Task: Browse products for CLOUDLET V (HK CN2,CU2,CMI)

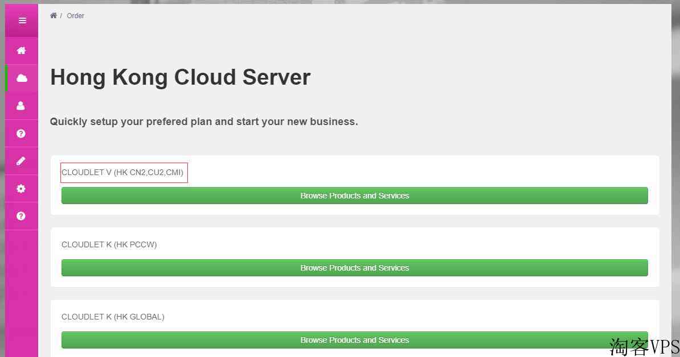Action: 355,196
